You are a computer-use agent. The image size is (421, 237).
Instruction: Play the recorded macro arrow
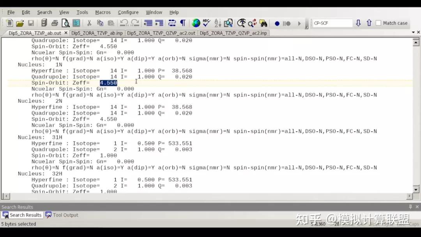(299, 24)
